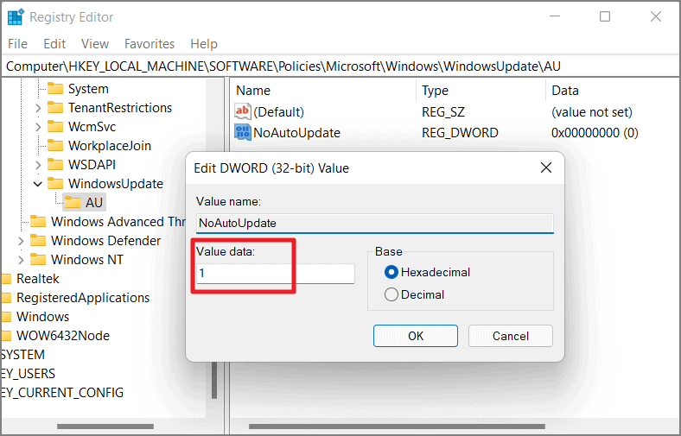Click the WSDAPI folder icon
681x436 pixels.
55,165
